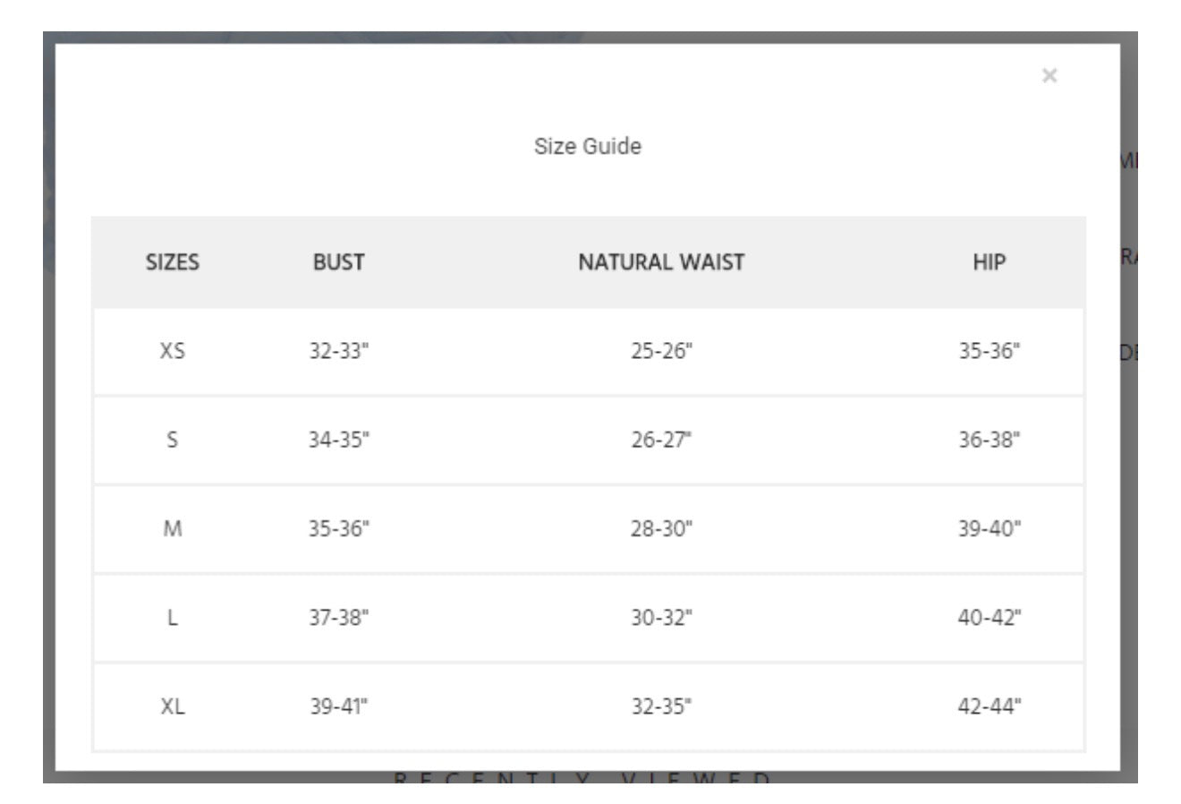Image resolution: width=1181 pixels, height=804 pixels.
Task: Click the S size row label
Action: click(x=173, y=440)
